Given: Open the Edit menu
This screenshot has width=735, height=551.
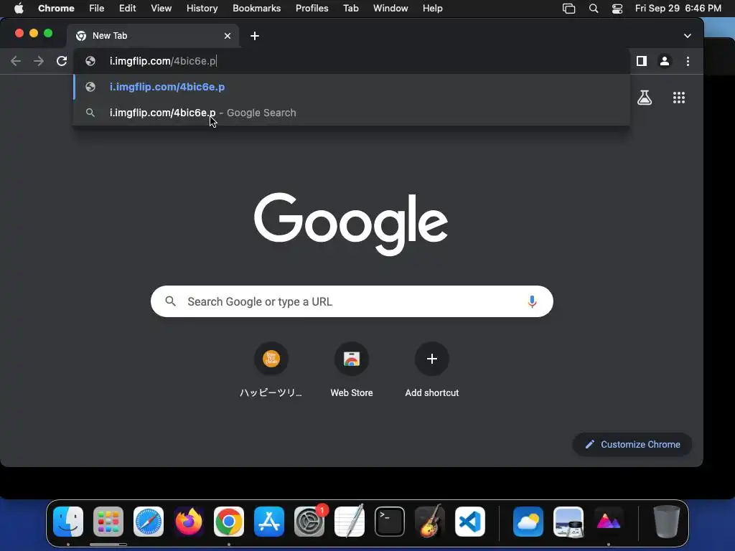Looking at the screenshot, I should click(127, 9).
